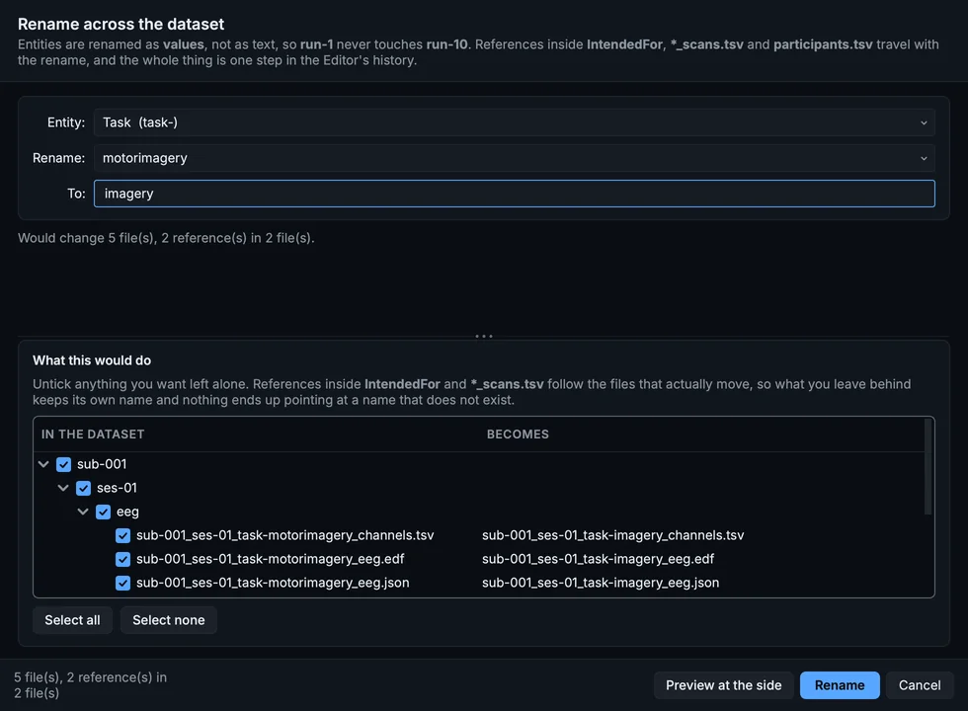Click the footer '5 file(s), 2 reference(s)' status
The image size is (968, 711).
tap(91, 685)
